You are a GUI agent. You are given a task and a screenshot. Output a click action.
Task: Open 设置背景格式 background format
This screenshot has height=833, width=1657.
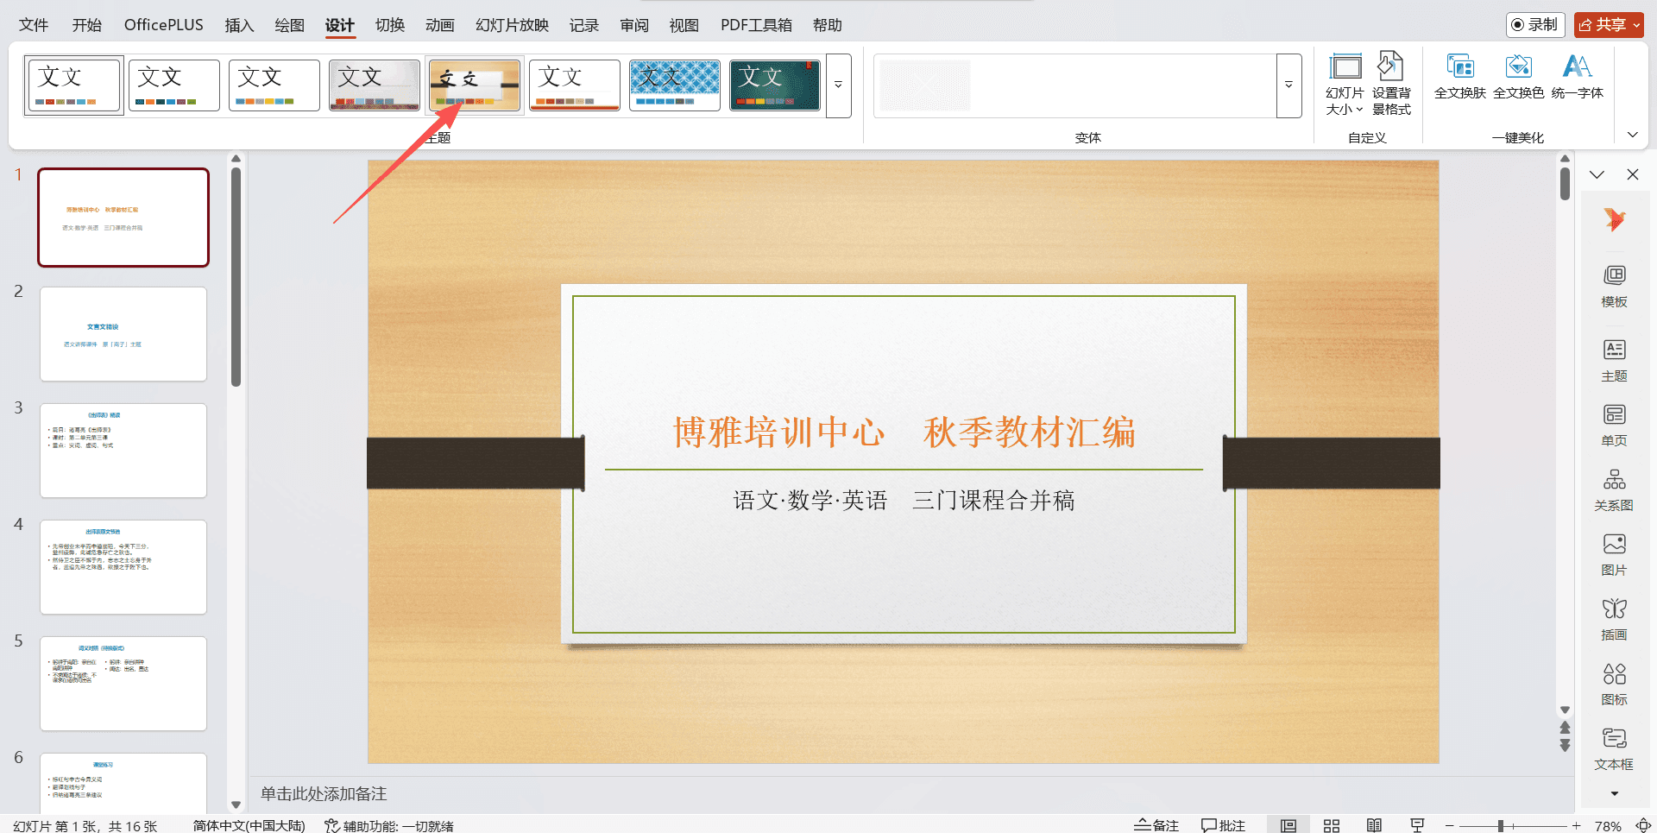(x=1391, y=84)
